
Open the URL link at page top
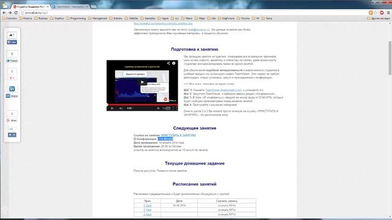(163, 23)
